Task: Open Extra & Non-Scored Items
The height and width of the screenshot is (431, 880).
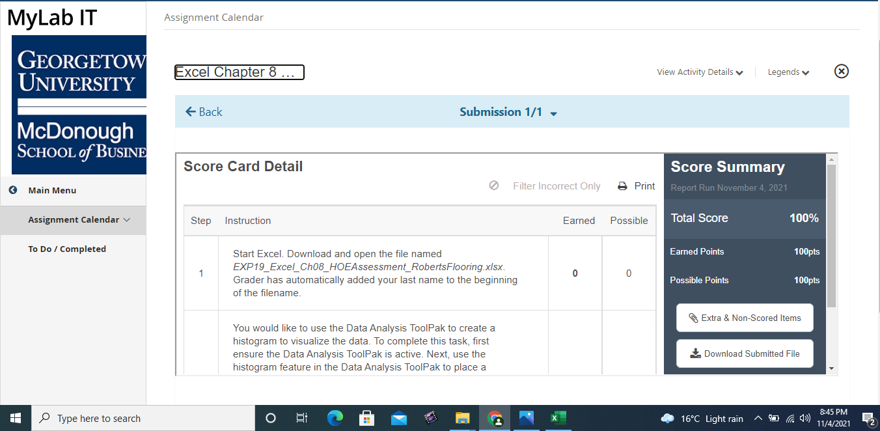Action: click(745, 318)
